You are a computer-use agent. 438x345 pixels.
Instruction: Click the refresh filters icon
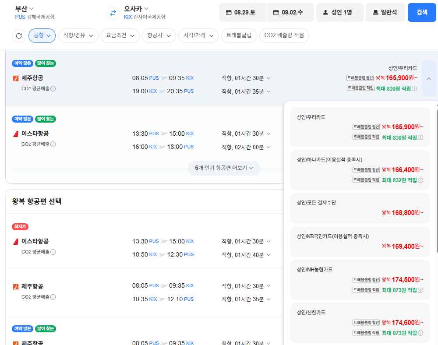click(x=19, y=36)
